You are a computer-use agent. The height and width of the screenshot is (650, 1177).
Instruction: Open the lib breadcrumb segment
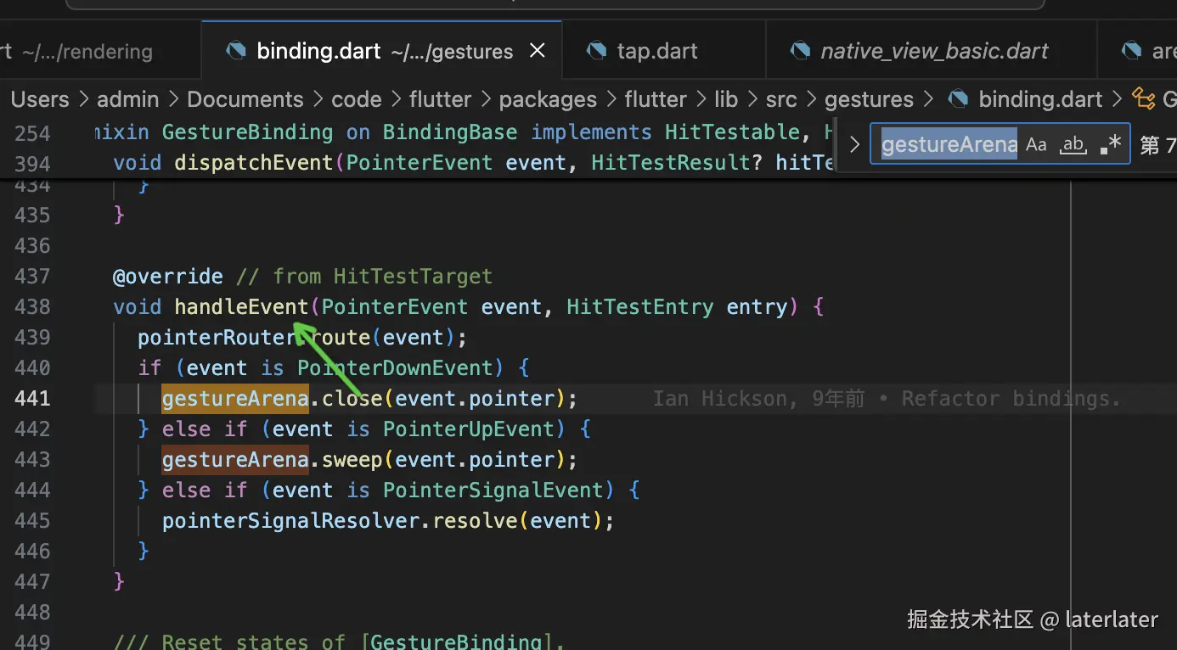click(x=726, y=99)
